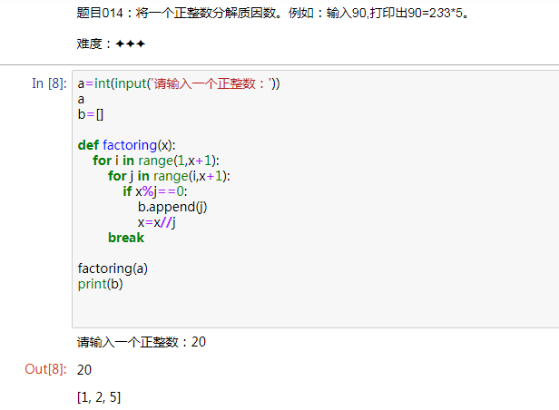Click the for j in range(i,x+1) line
559x410 pixels.
click(169, 176)
